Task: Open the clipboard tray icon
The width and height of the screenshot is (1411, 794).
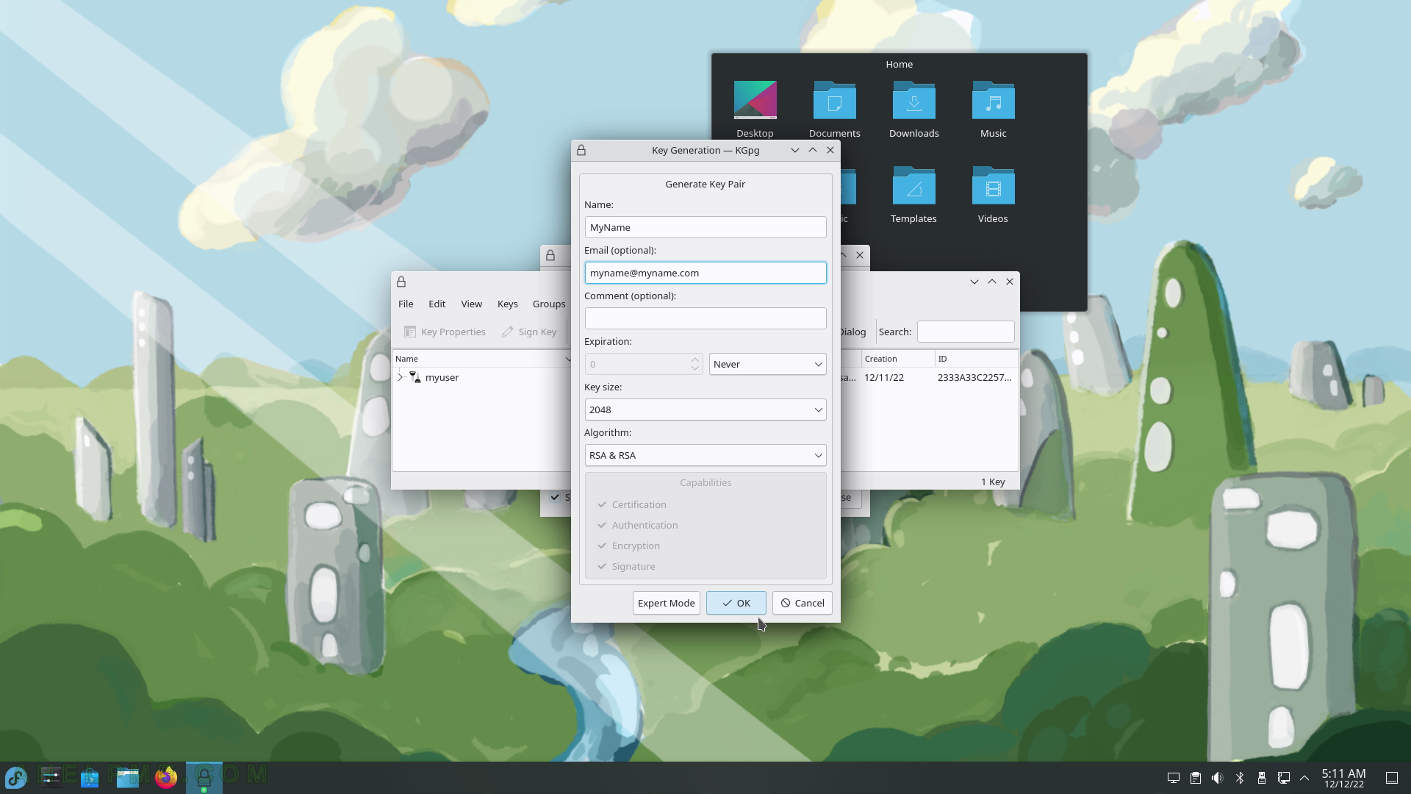Action: (x=1196, y=778)
